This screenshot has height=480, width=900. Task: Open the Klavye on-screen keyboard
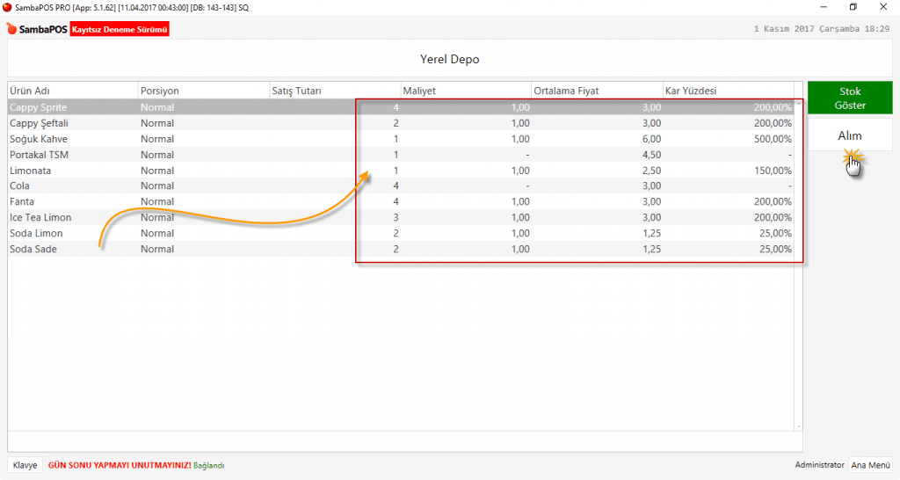(25, 465)
